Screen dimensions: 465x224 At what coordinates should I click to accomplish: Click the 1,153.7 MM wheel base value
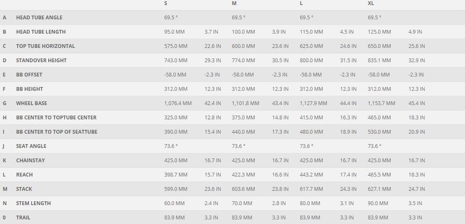tap(381, 103)
